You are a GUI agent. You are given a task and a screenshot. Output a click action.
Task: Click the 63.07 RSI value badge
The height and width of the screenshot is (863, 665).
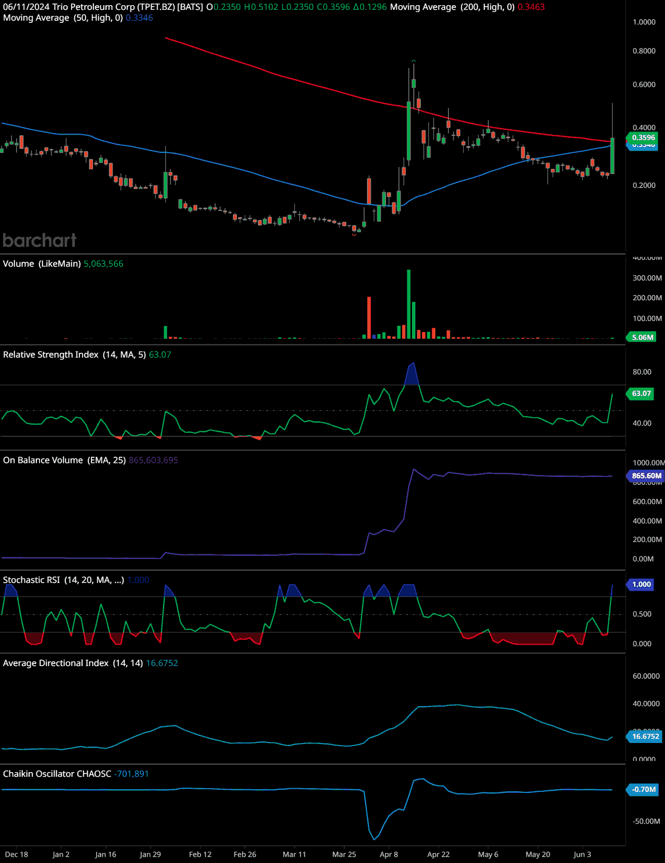(641, 393)
